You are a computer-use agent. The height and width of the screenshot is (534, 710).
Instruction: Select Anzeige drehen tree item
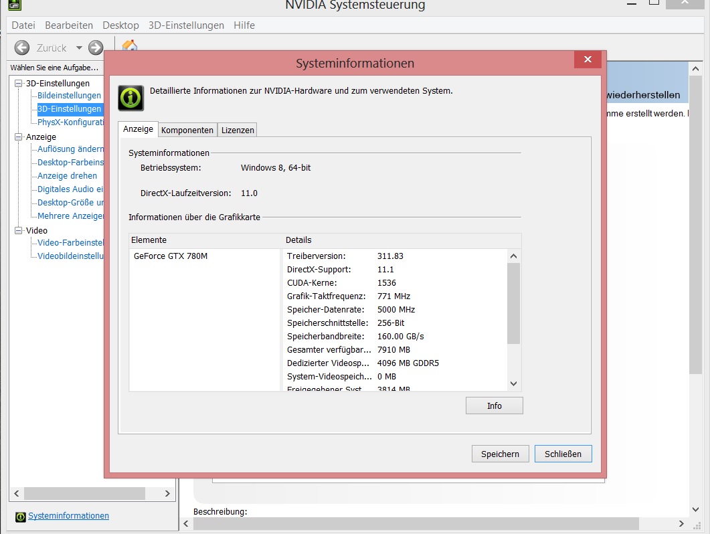pos(67,176)
